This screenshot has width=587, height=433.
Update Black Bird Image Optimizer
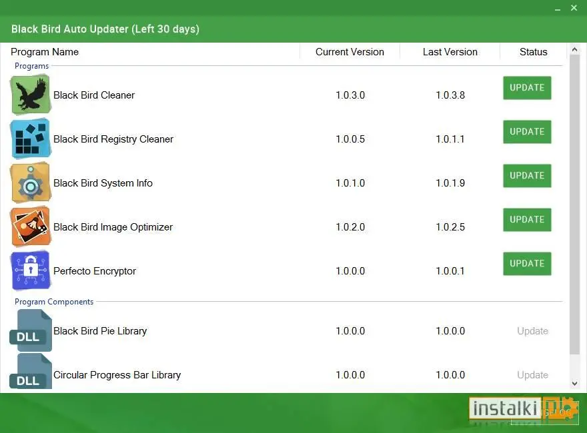click(527, 219)
